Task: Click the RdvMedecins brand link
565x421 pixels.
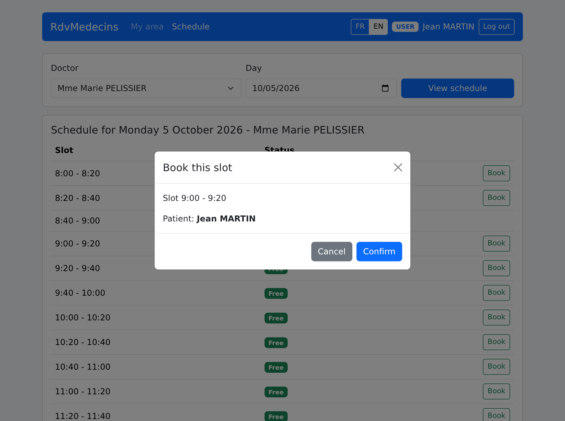Action: [x=84, y=27]
